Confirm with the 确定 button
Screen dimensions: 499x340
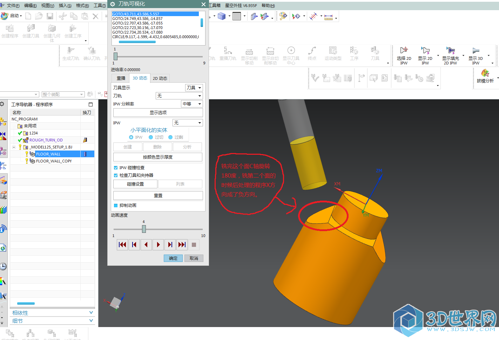tap(173, 258)
